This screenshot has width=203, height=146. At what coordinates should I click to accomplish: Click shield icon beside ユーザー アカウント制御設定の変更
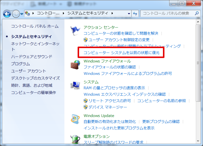click(x=86, y=40)
